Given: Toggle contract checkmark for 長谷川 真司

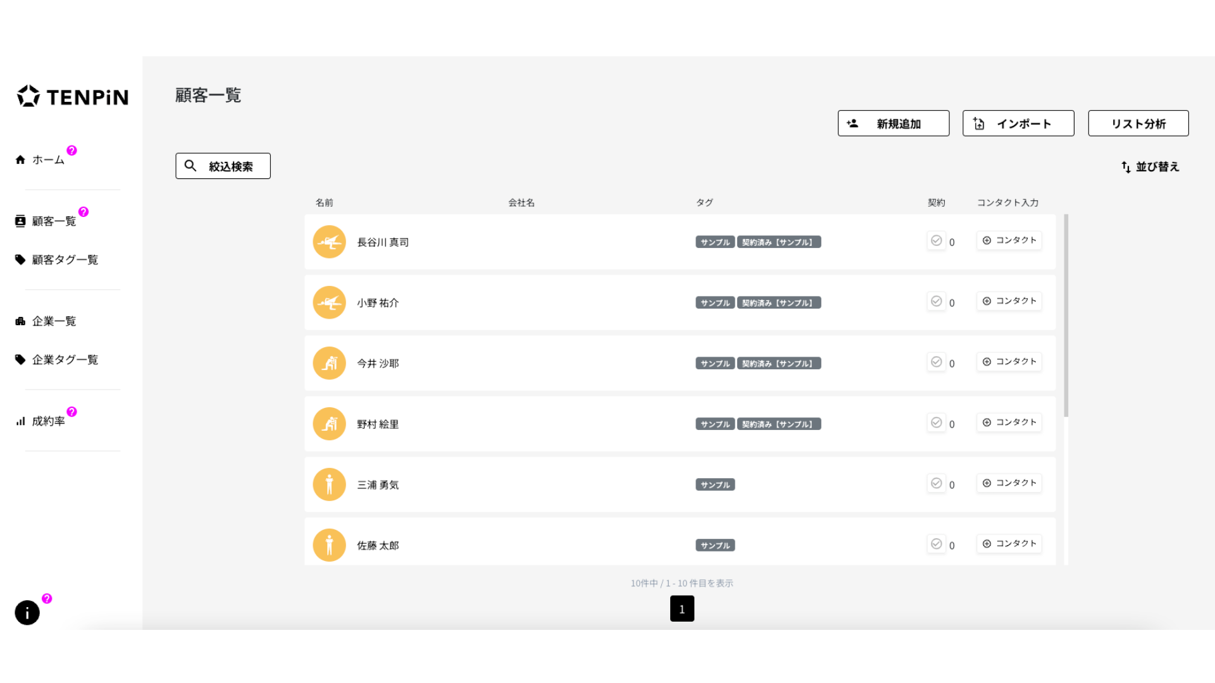Looking at the screenshot, I should (936, 241).
